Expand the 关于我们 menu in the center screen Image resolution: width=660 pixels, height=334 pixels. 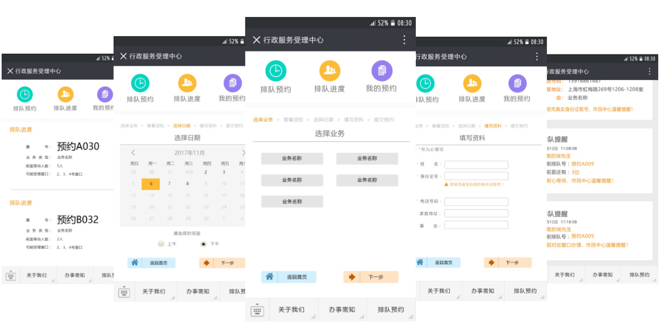(x=291, y=310)
